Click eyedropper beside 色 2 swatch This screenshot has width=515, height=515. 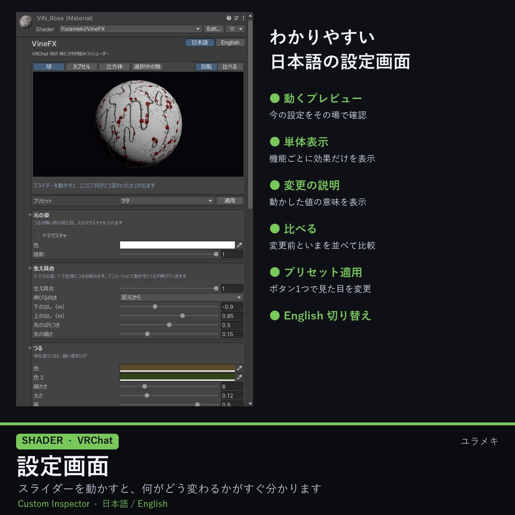pyautogui.click(x=240, y=377)
